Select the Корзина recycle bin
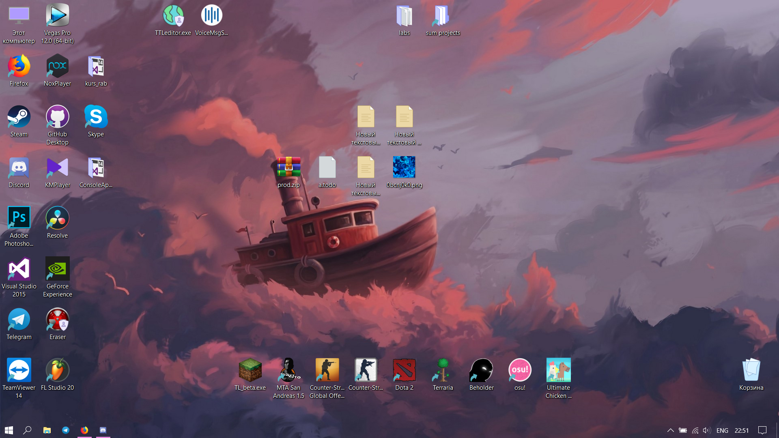This screenshot has width=779, height=438. pos(751,375)
